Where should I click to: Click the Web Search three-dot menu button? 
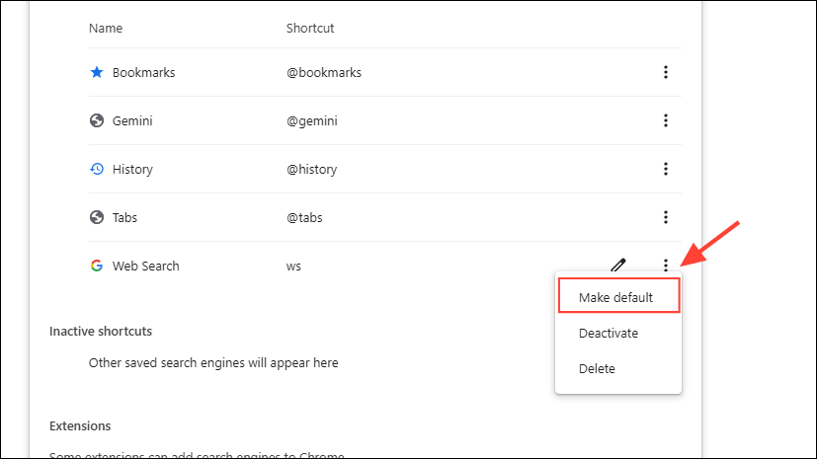pos(666,265)
